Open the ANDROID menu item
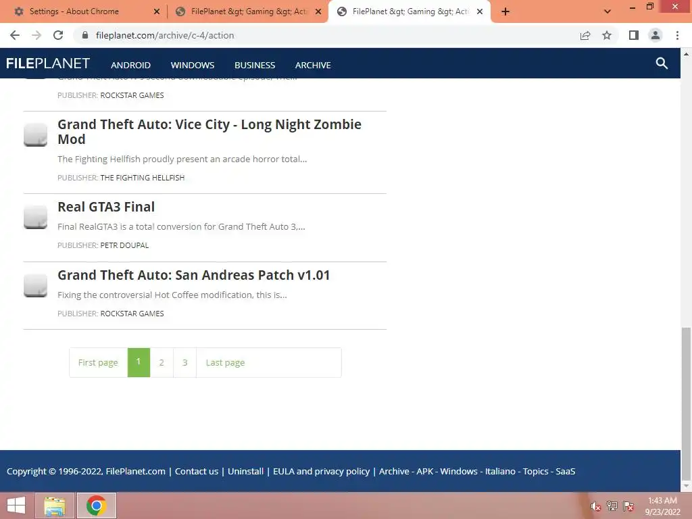The height and width of the screenshot is (519, 692). click(130, 65)
